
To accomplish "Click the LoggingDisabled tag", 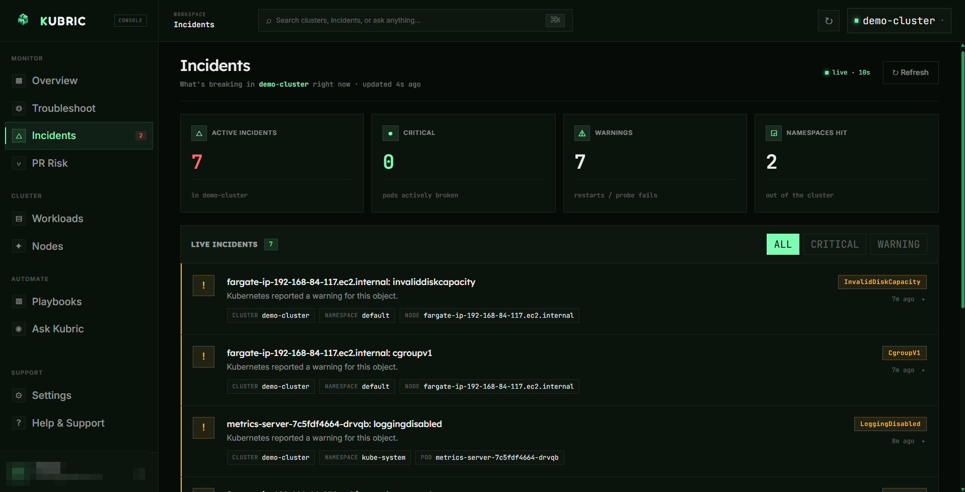I will [x=890, y=424].
